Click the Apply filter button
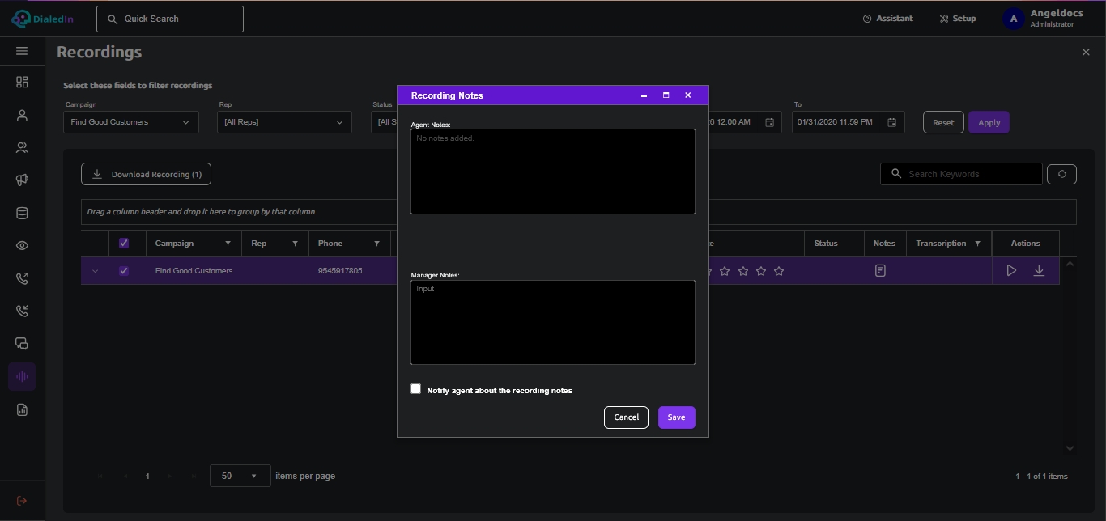1106x521 pixels. (989, 123)
